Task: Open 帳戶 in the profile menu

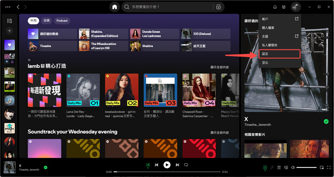Action: (x=280, y=19)
